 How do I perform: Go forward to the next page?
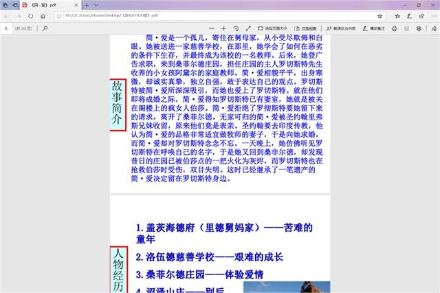coord(19,16)
